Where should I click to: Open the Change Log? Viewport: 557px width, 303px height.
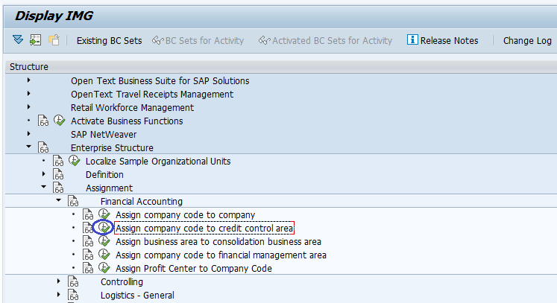(527, 41)
